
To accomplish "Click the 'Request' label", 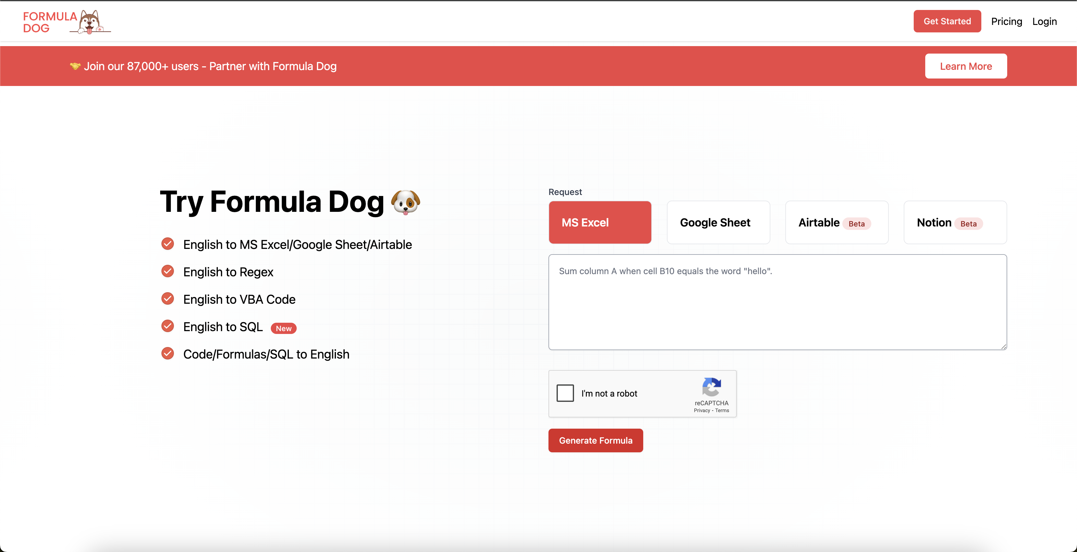I will [565, 192].
